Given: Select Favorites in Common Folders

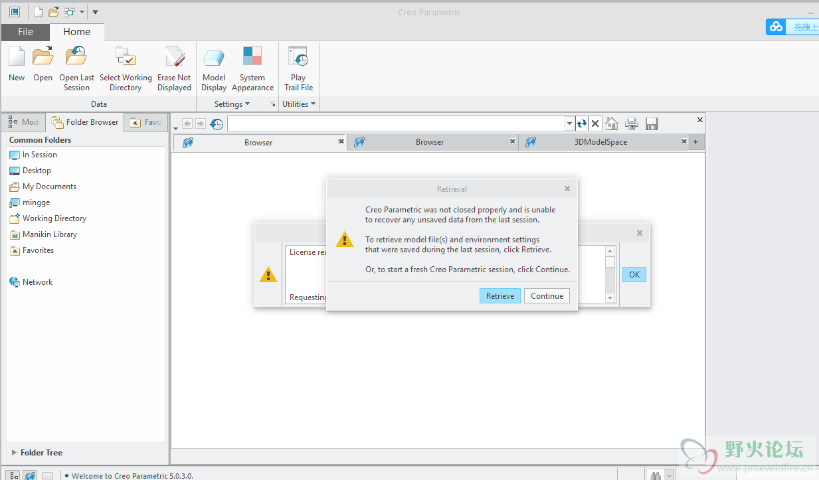Looking at the screenshot, I should [32, 250].
